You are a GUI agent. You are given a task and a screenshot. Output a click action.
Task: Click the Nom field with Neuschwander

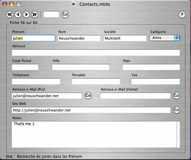pos(79,38)
